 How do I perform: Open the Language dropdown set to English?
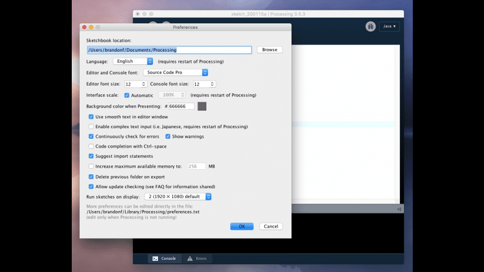(133, 61)
